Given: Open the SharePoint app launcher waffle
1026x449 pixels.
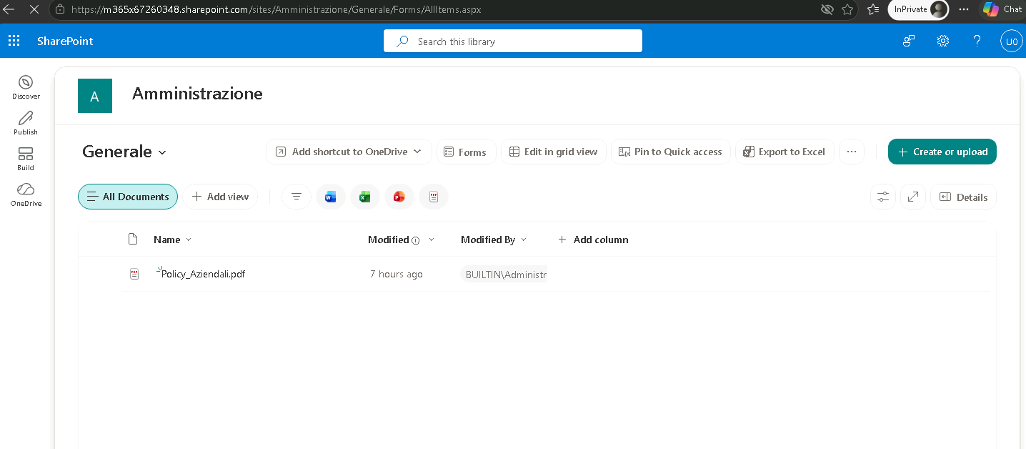Looking at the screenshot, I should (14, 41).
